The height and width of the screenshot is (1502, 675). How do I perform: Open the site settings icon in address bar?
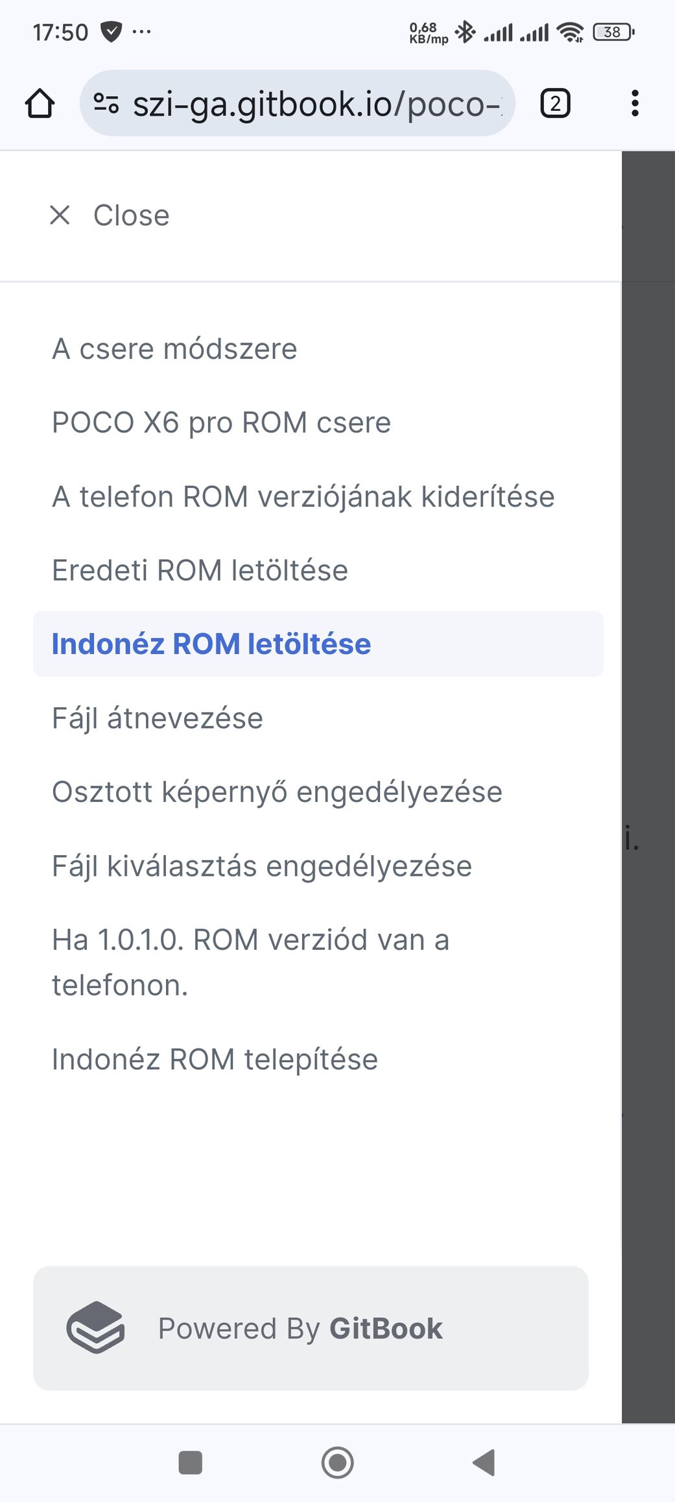(x=106, y=103)
